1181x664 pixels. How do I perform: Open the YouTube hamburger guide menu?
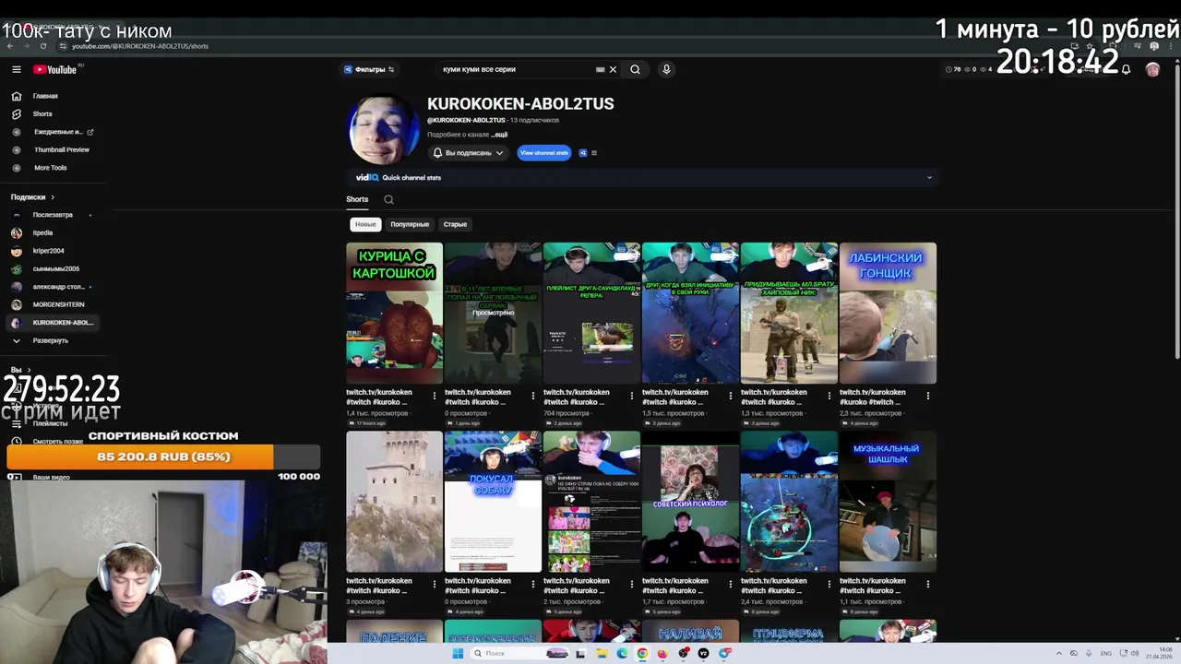click(16, 69)
